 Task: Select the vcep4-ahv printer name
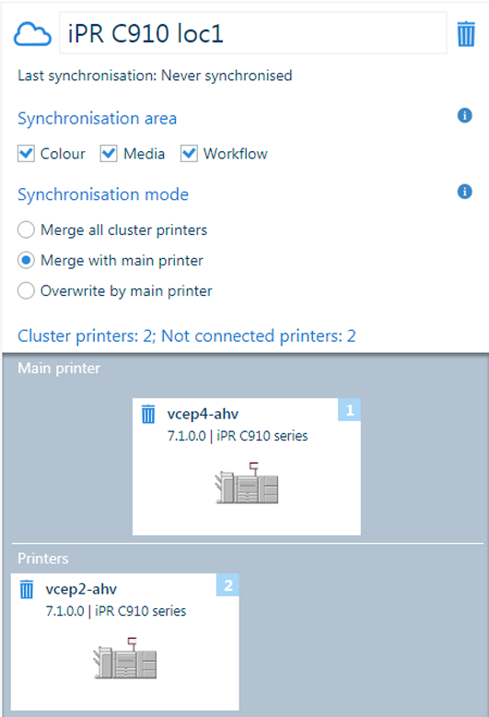click(x=203, y=415)
